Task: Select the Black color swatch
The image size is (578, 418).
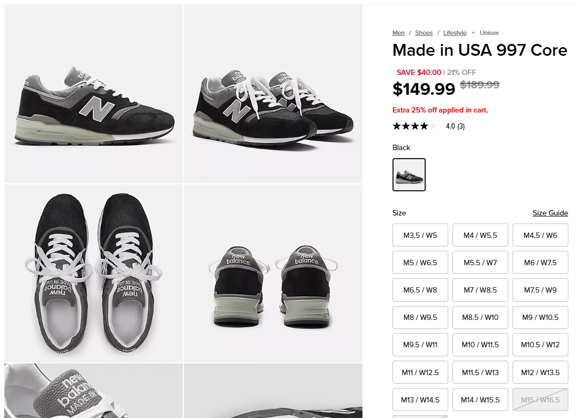Action: click(409, 175)
